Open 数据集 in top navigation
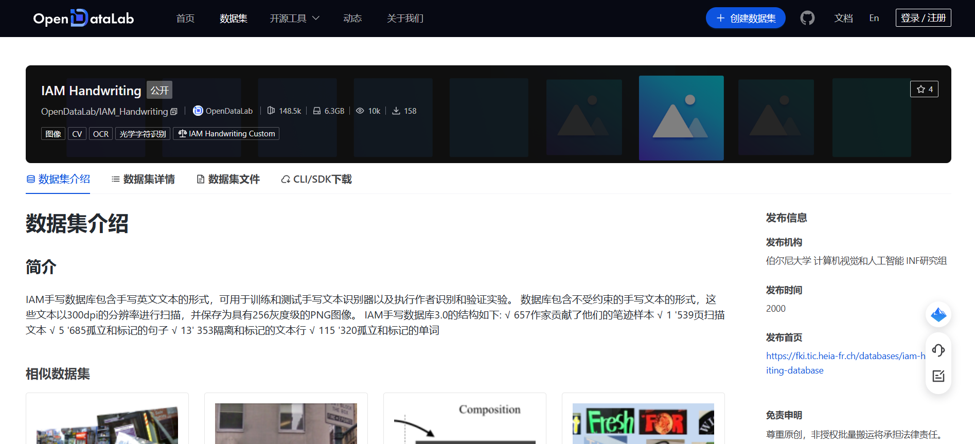This screenshot has width=975, height=444. [x=234, y=19]
